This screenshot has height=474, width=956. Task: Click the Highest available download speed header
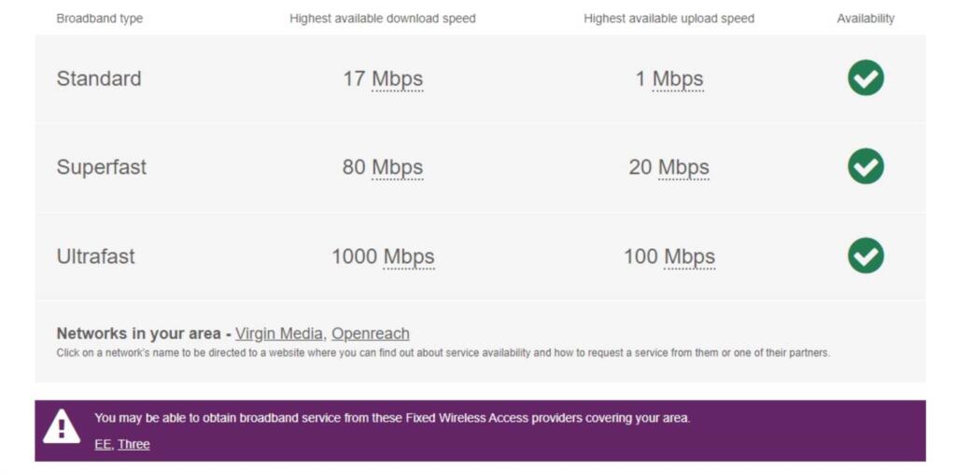coord(383,18)
